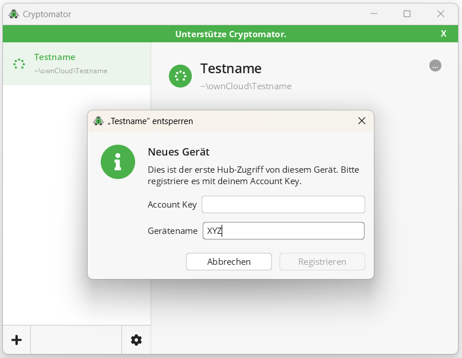The height and width of the screenshot is (358, 462).
Task: Click the hub access description text
Action: pos(254,175)
